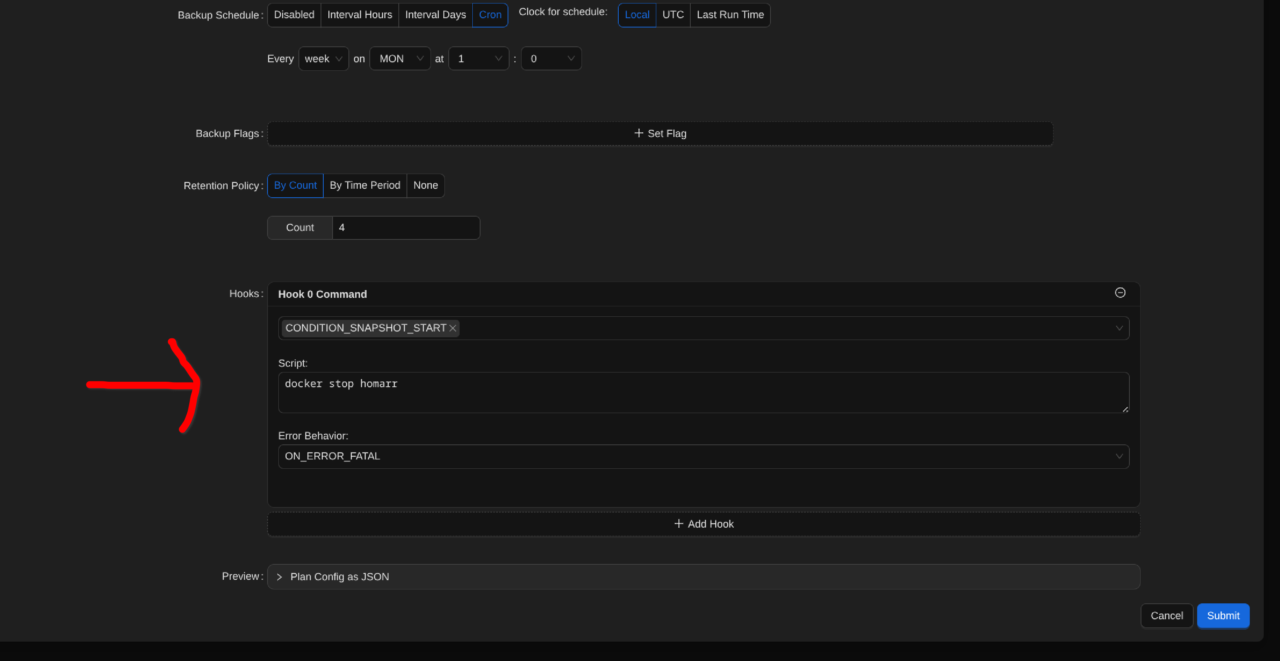Screen dimensions: 1280x661
Task: Click Add Hook to add a hook
Action: click(x=703, y=524)
